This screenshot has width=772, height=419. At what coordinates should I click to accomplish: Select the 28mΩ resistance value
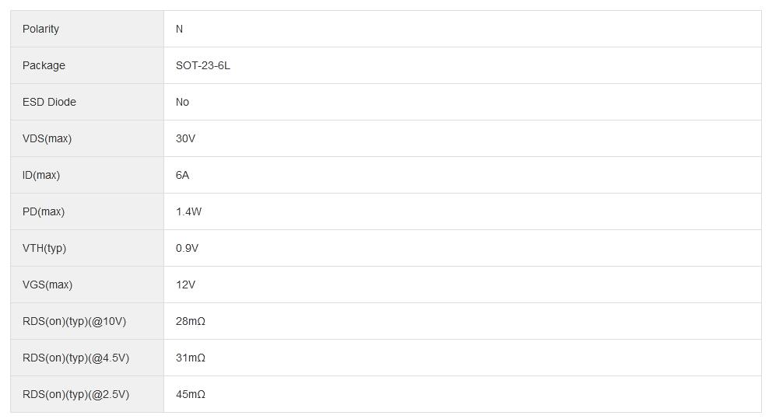pyautogui.click(x=190, y=321)
